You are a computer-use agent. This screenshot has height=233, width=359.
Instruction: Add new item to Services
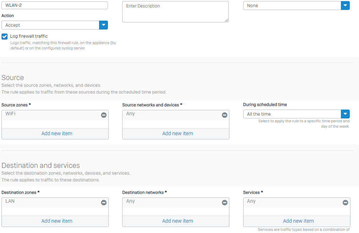coord(298,221)
